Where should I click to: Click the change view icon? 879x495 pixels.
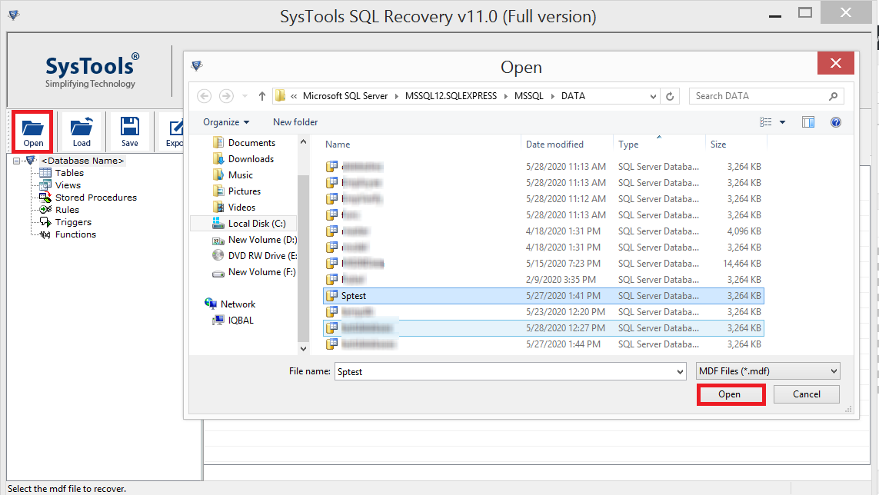click(x=766, y=122)
